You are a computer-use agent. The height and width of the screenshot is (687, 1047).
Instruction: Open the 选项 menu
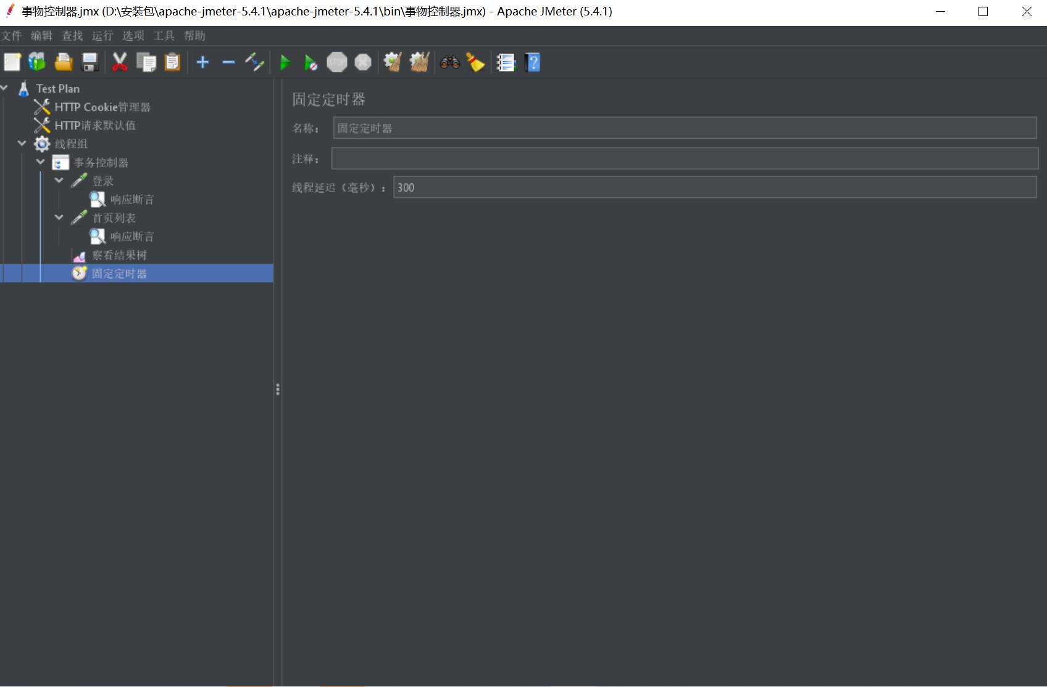133,36
